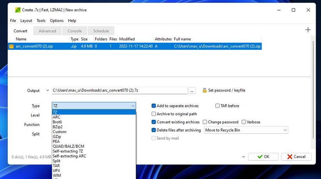Open the Move to Recycle Bin dropdown
This screenshot has height=179, width=321.
pos(246,130)
